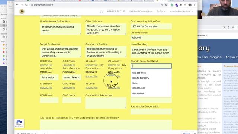Viewport: 238px width, 134px height.
Task: Click the CEO Name field with Jake Mellor
Action: (x=49, y=77)
